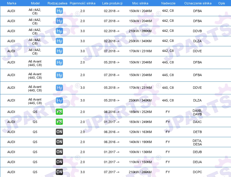The image size is (231, 177).
Task: Select the DLZA code in the A6 (4A2, C8) row
Action: [197, 41]
